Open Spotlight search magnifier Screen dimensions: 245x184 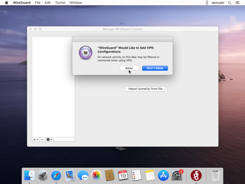(x=229, y=3)
